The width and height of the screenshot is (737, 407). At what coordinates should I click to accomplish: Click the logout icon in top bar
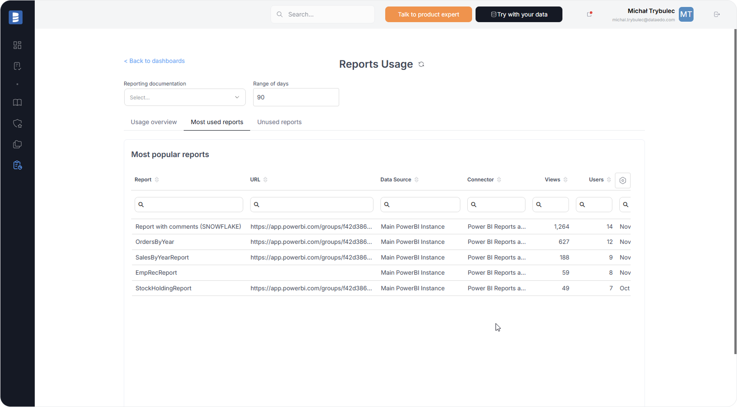(x=717, y=14)
